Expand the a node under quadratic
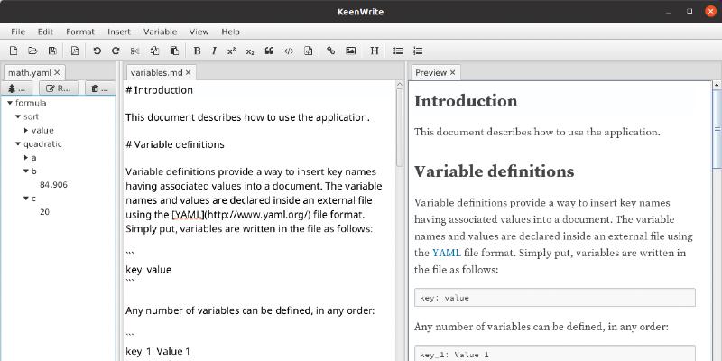Viewport: 722px width, 361px height. (x=27, y=157)
